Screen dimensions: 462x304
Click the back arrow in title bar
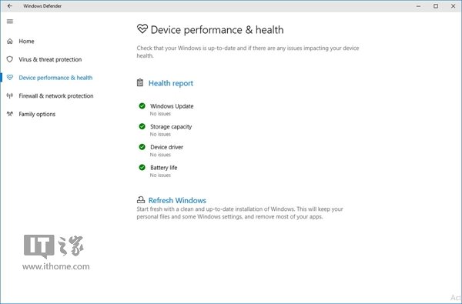pyautogui.click(x=10, y=6)
